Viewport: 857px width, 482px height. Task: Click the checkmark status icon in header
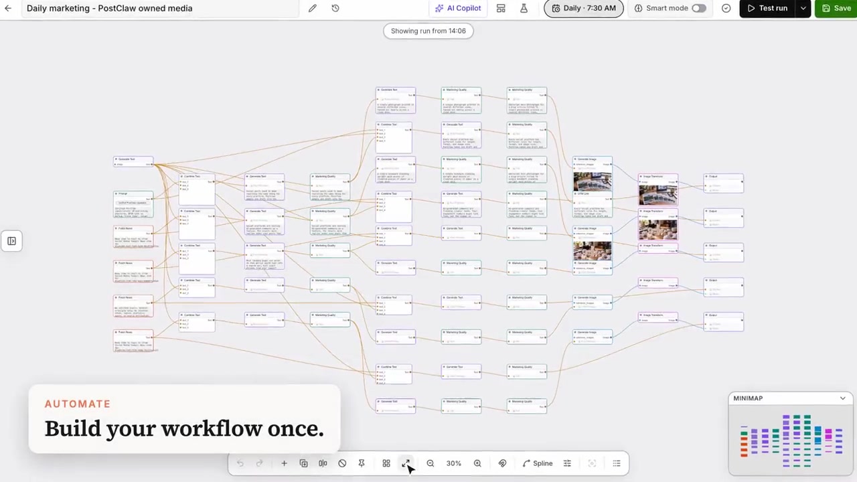coord(726,8)
